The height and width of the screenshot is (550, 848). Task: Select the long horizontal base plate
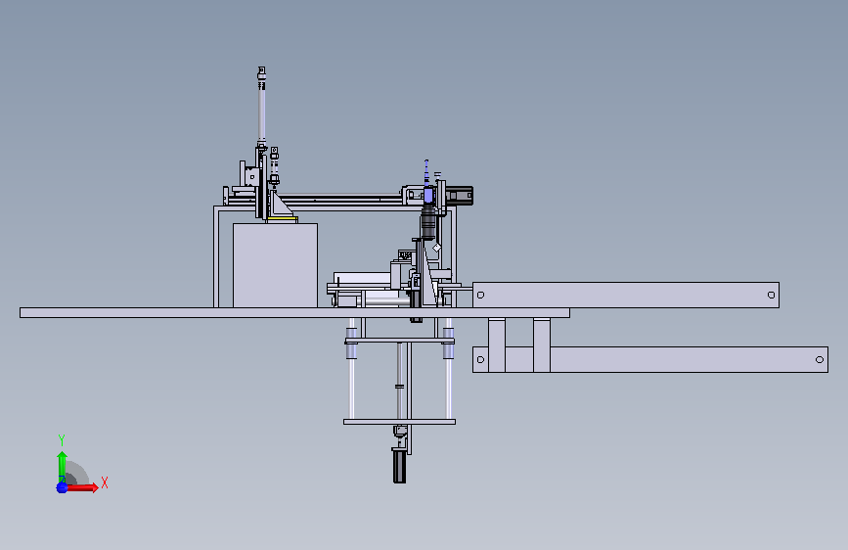click(x=294, y=313)
